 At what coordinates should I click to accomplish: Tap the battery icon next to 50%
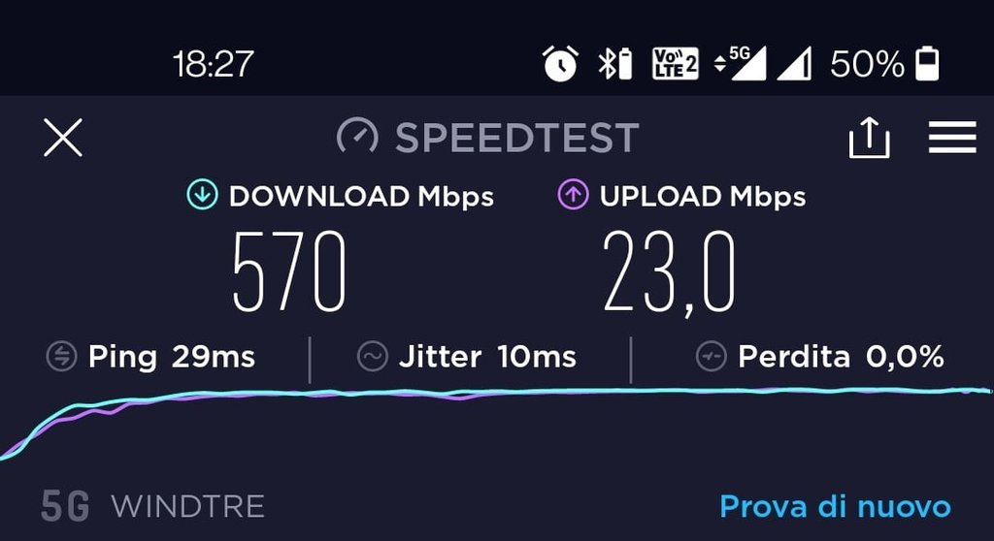927,63
